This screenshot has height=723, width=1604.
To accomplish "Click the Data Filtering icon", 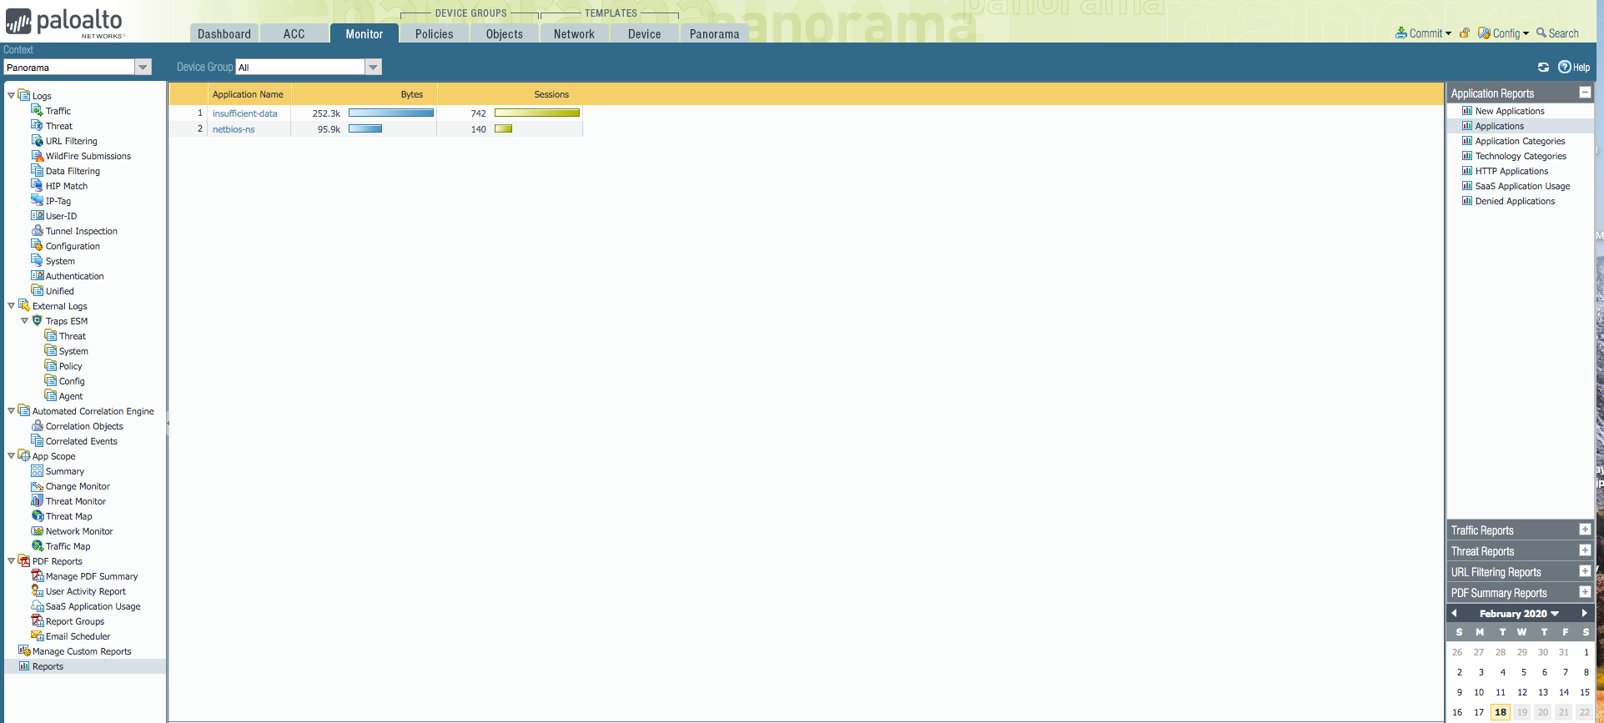I will (37, 170).
